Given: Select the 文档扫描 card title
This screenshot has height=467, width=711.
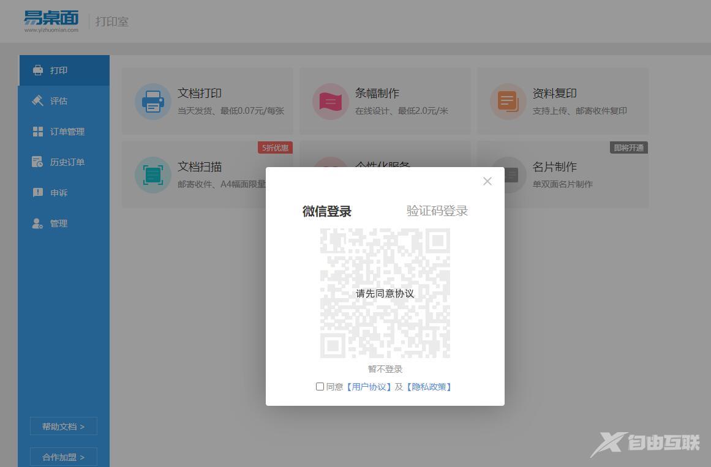Looking at the screenshot, I should click(x=200, y=166).
